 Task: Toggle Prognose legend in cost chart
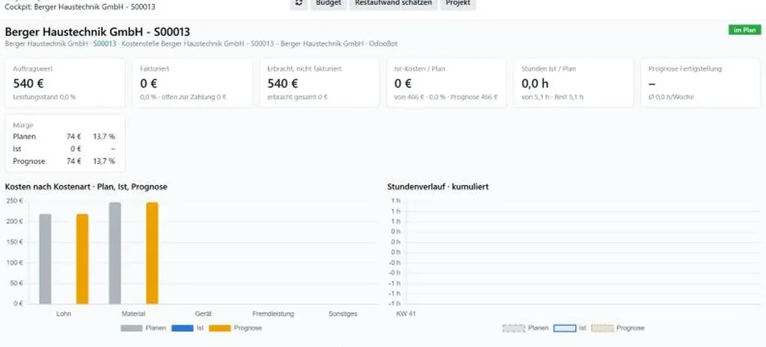236,328
